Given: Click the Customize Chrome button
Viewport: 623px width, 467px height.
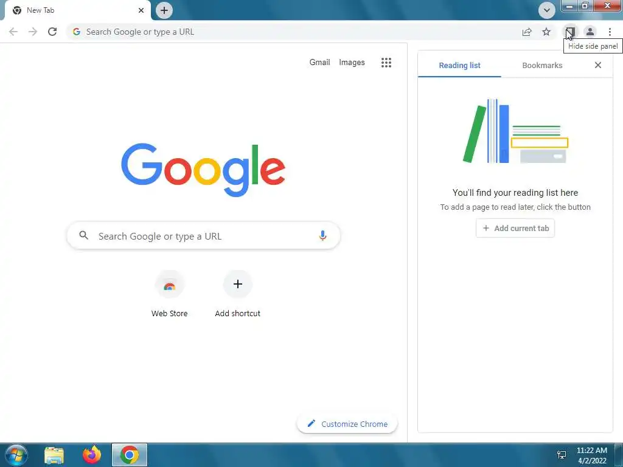Looking at the screenshot, I should 347,424.
